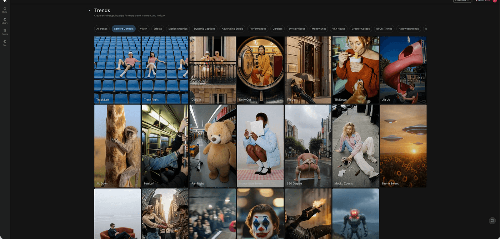This screenshot has height=239, width=500.
Task: Choose the Pan Left subway thumbnail
Action: point(165,146)
